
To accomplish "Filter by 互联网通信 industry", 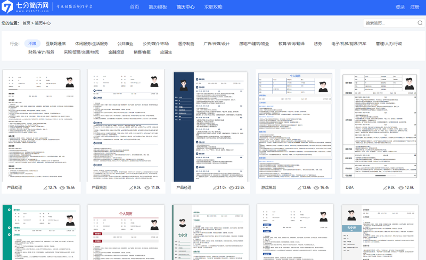I will pos(56,44).
